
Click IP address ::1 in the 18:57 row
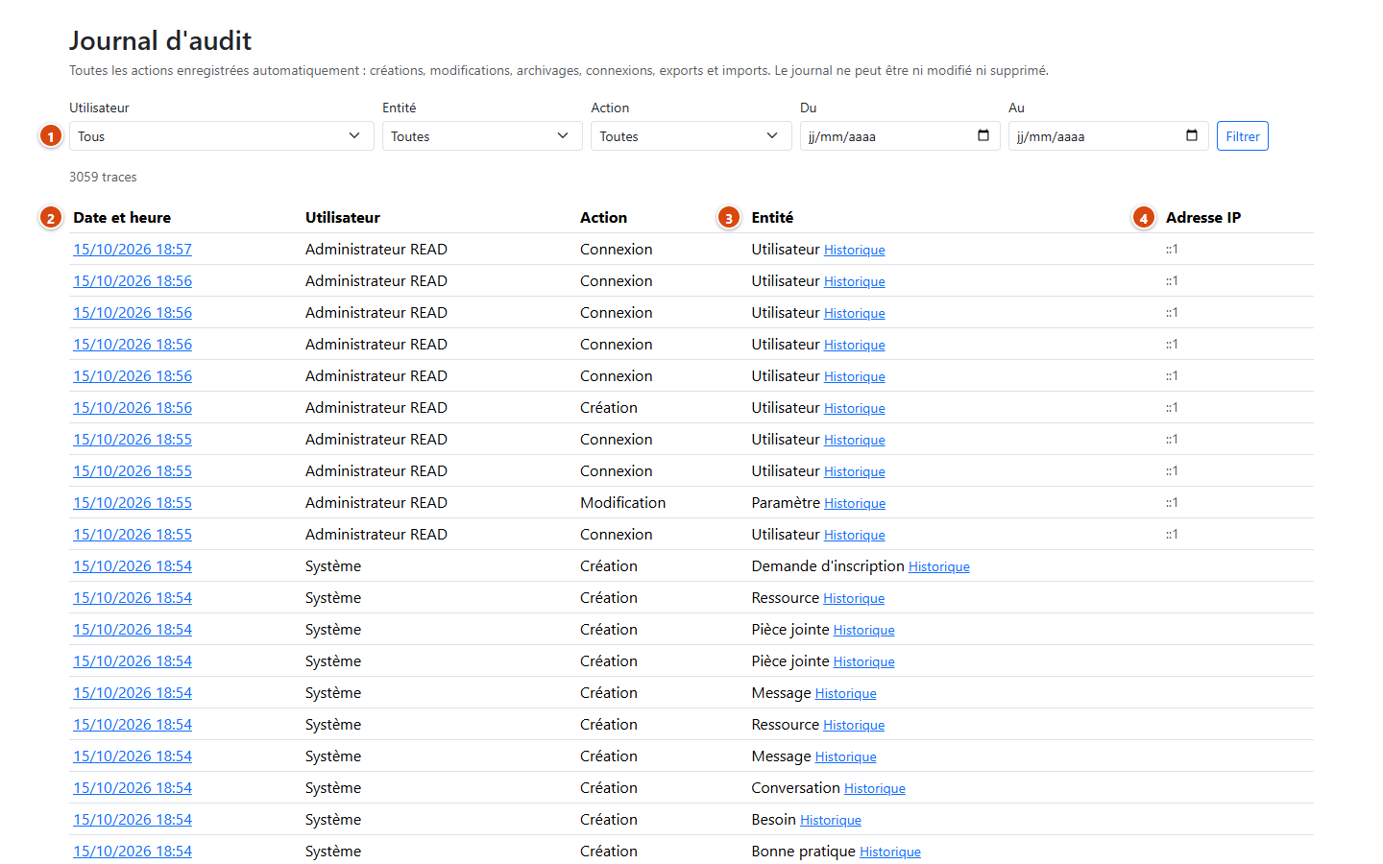click(1172, 250)
